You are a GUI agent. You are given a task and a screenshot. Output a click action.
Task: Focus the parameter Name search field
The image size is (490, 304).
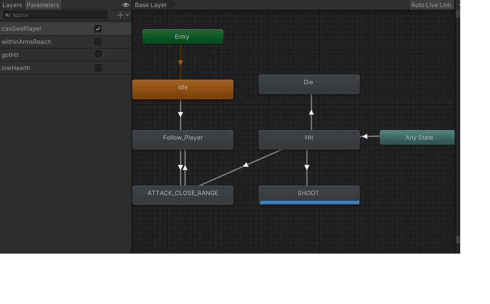[x=55, y=15]
